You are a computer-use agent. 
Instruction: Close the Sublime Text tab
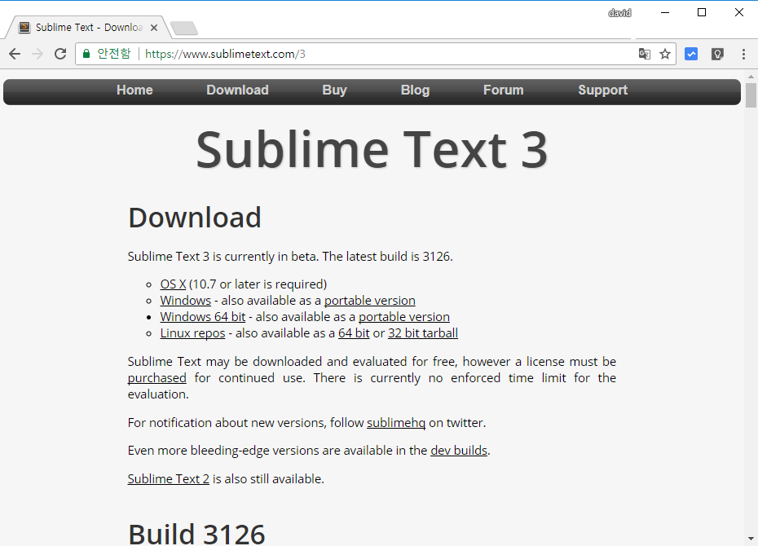(154, 28)
